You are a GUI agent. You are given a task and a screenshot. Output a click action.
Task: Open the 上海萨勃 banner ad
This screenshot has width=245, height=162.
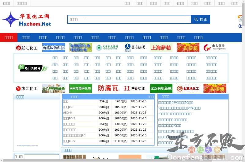(x=161, y=48)
